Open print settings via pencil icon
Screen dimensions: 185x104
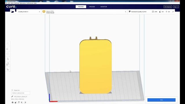coord(173,12)
